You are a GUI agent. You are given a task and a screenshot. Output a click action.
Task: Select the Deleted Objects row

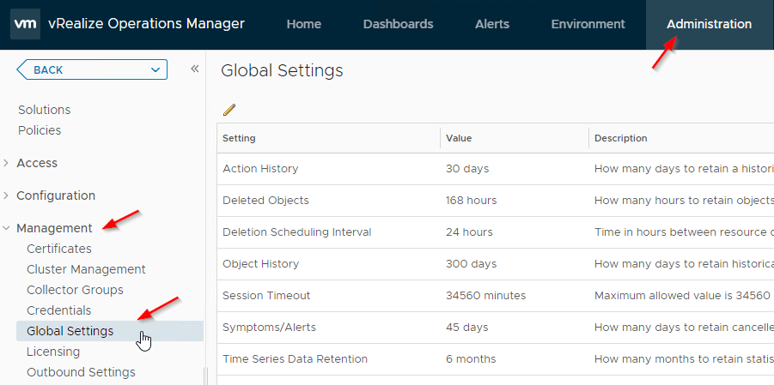click(495, 201)
